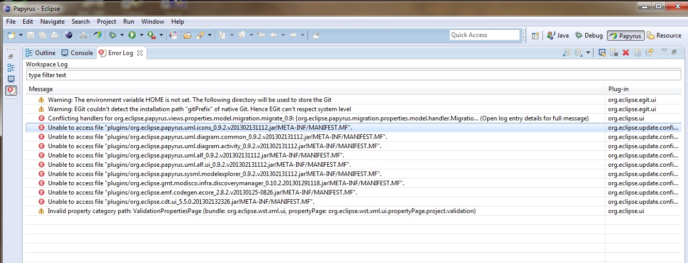Click the 'type filter text' field
The image size is (688, 263).
point(354,75)
